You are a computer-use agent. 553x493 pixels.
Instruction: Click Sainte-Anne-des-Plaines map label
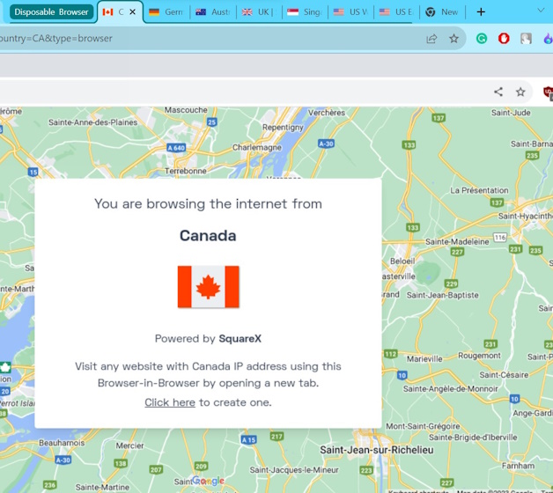[x=92, y=122]
